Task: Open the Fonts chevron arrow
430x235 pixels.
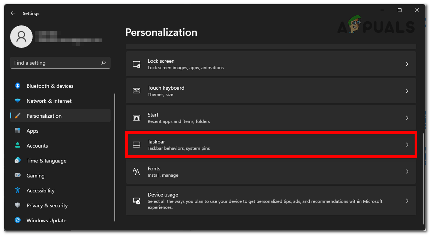Action: (407, 171)
